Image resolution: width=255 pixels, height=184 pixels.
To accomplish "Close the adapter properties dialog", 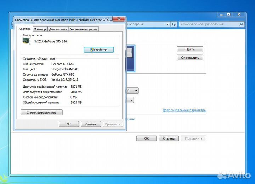I will click(x=119, y=19).
